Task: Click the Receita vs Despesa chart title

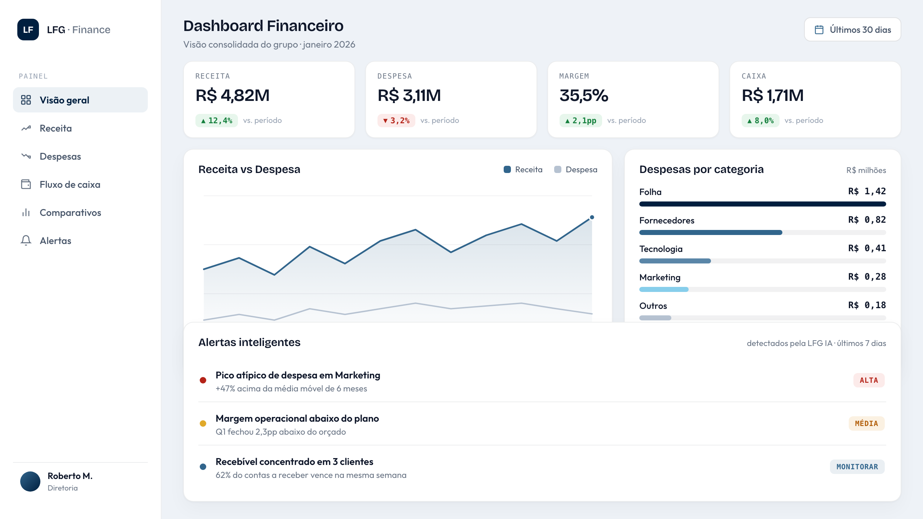Action: tap(249, 169)
